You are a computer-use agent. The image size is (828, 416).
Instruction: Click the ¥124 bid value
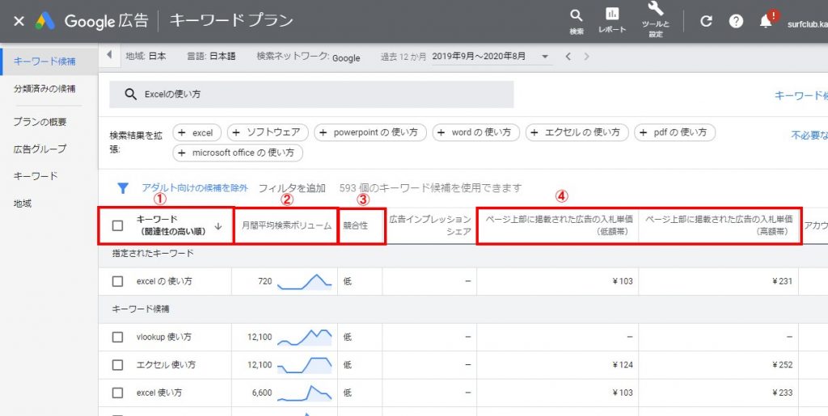pos(623,365)
